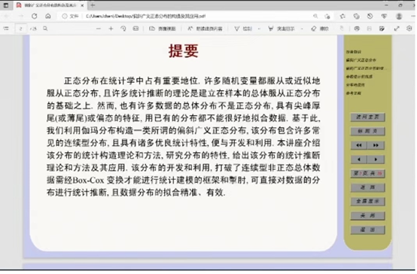This screenshot has width=417, height=274.
Task: Open the first sidebar outline link
Action: click(354, 52)
